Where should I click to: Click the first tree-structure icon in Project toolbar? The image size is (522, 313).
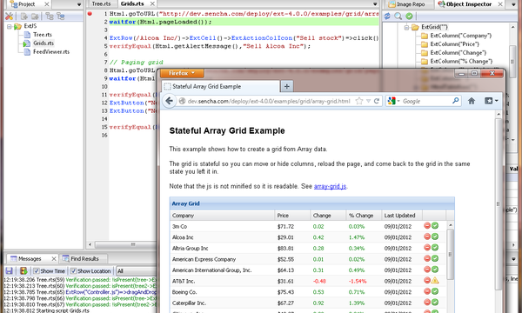coord(50,16)
